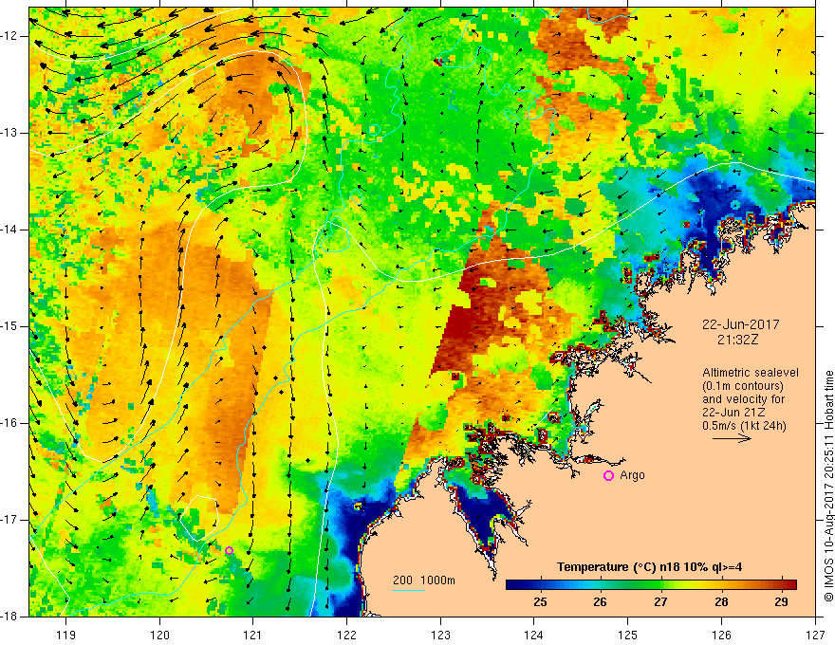Image resolution: width=835 pixels, height=645 pixels.
Task: Click the magenta Argo float marker on the map
Action: [x=229, y=551]
